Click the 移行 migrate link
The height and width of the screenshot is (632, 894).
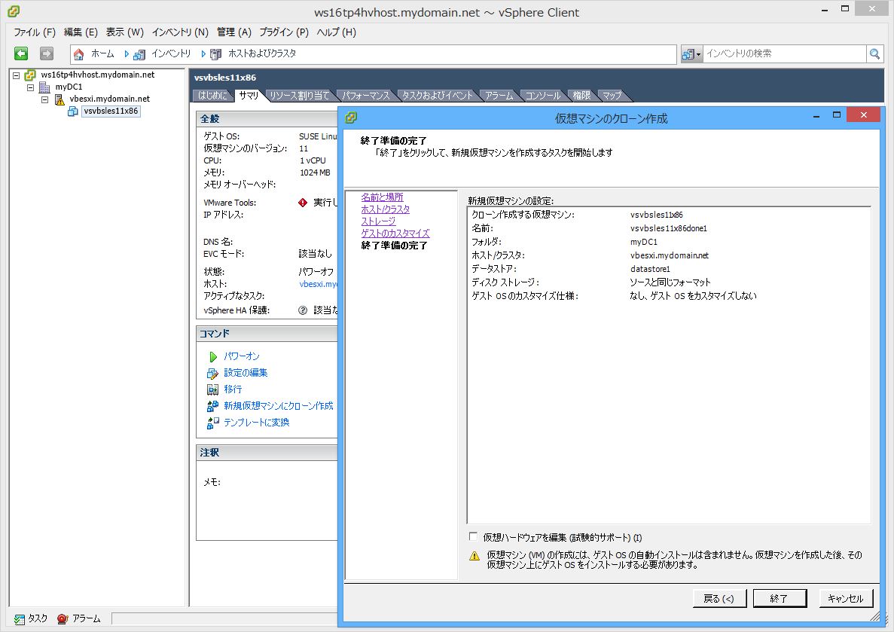[x=233, y=389]
